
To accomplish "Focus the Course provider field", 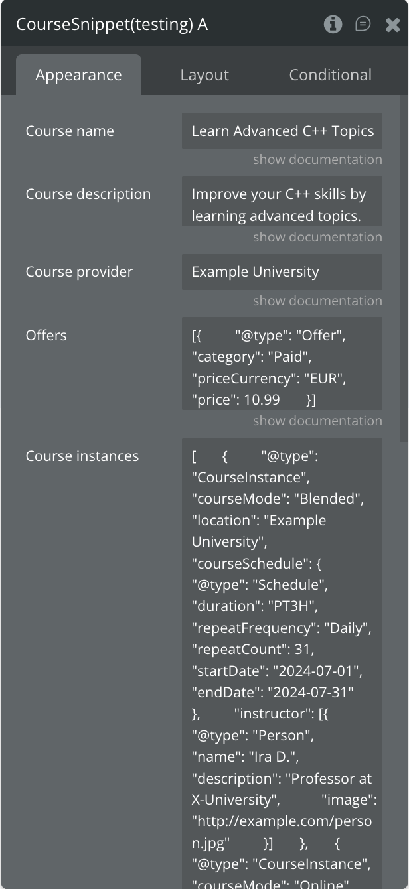I will click(282, 272).
